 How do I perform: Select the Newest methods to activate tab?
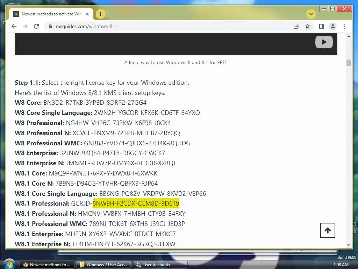point(51,14)
